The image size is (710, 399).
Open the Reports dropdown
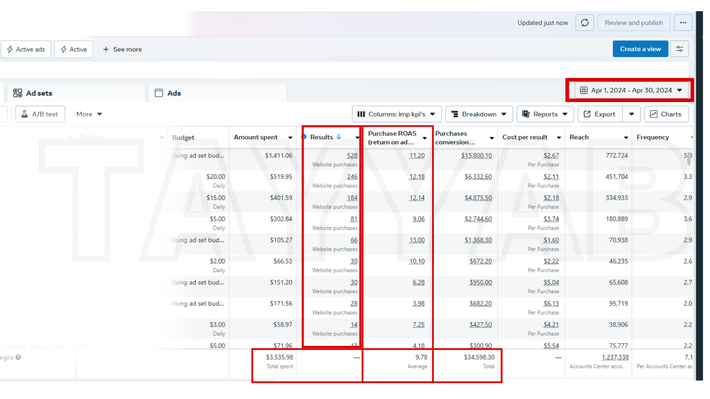(545, 114)
